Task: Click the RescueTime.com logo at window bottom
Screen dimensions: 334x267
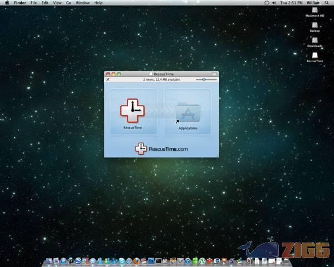Action: (x=161, y=149)
